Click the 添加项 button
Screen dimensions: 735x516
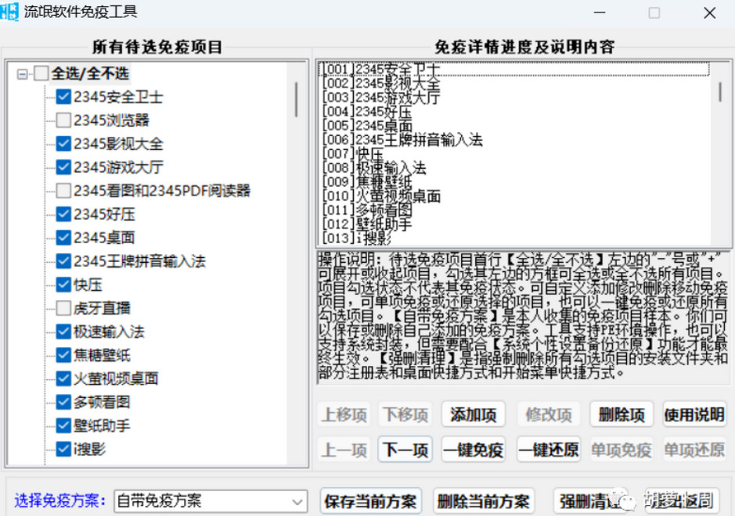click(x=474, y=414)
